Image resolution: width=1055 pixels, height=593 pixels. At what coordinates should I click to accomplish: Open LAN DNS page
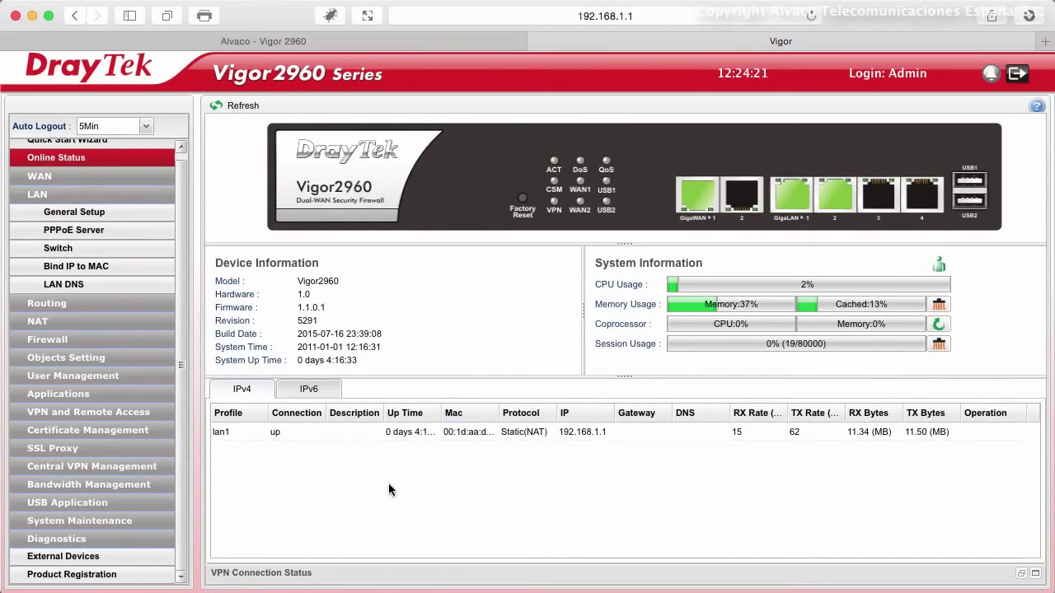[x=92, y=284]
